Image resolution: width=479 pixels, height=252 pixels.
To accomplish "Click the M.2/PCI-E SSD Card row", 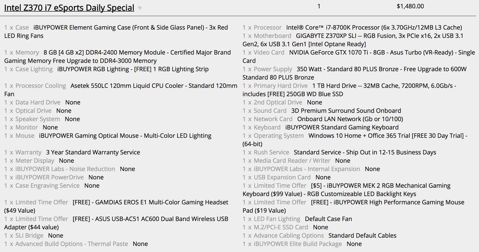I will (x=285, y=227).
